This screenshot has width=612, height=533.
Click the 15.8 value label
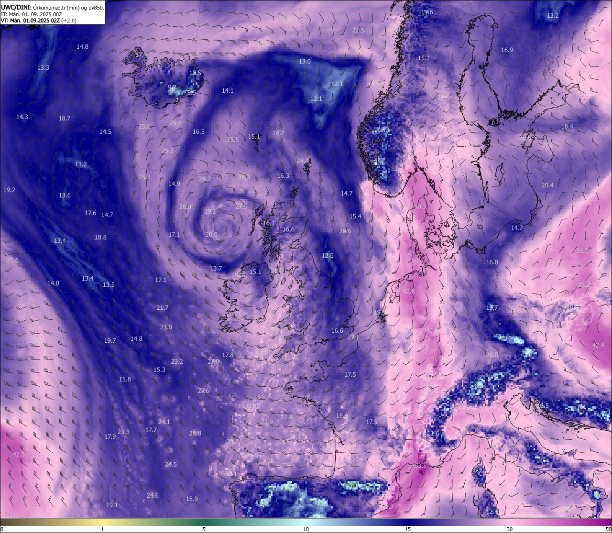tap(125, 379)
